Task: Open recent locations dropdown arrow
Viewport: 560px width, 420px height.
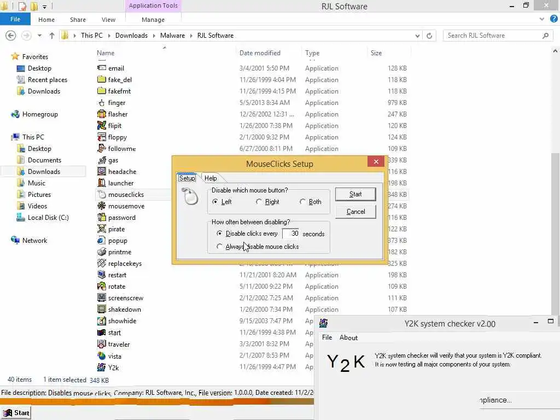Action: pos(39,36)
